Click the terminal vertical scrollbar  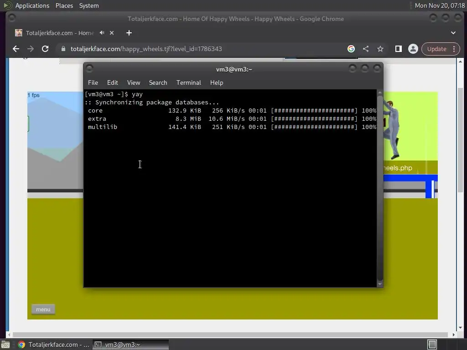click(380, 187)
